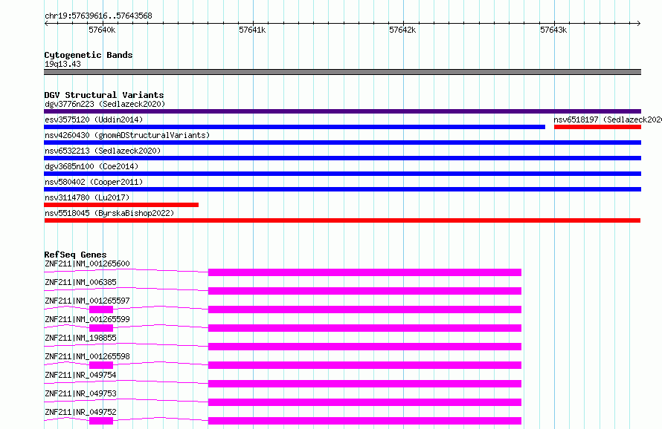The width and height of the screenshot is (662, 429).
Task: Click the blue esv3575120 variant bar
Action: [x=295, y=127]
